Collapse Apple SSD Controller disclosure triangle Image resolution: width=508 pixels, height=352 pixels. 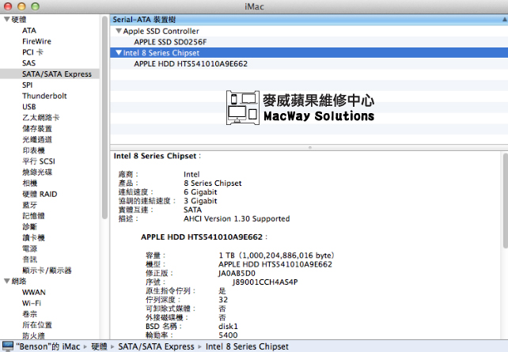click(119, 31)
